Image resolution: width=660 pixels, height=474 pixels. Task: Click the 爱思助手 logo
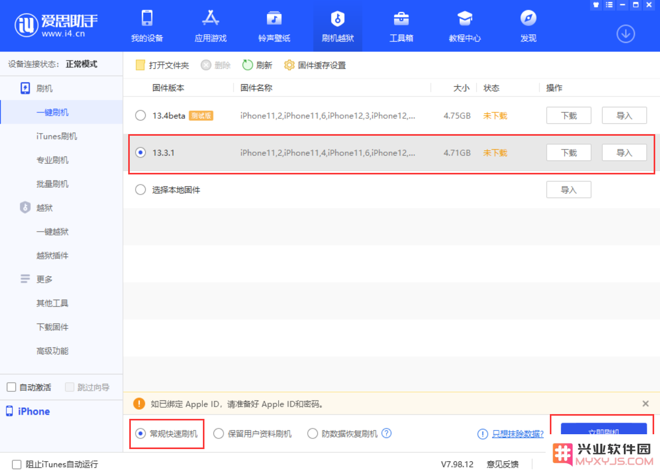(x=56, y=24)
